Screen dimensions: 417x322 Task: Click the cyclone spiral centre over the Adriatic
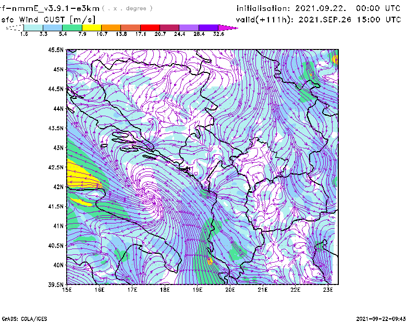click(150, 195)
